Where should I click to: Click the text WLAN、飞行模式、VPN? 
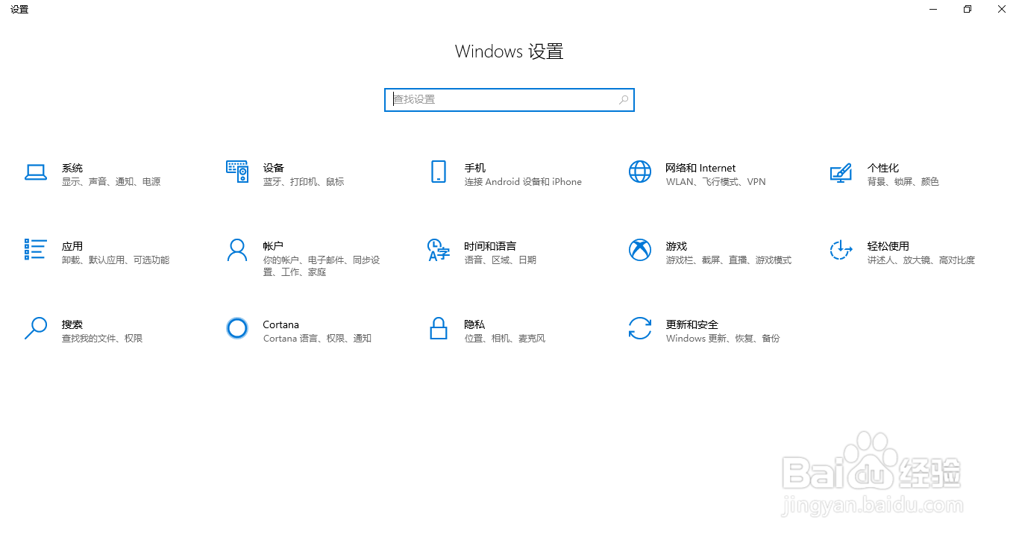pos(716,182)
